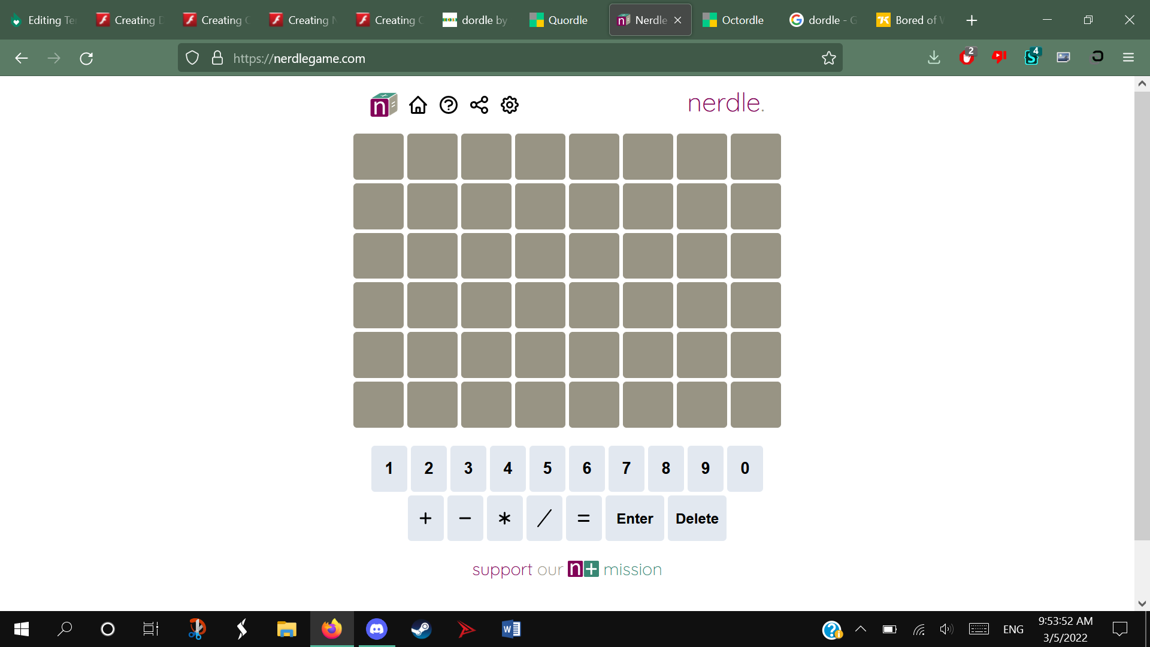Click the share icon in Nerdle header
The width and height of the screenshot is (1150, 647).
[479, 105]
